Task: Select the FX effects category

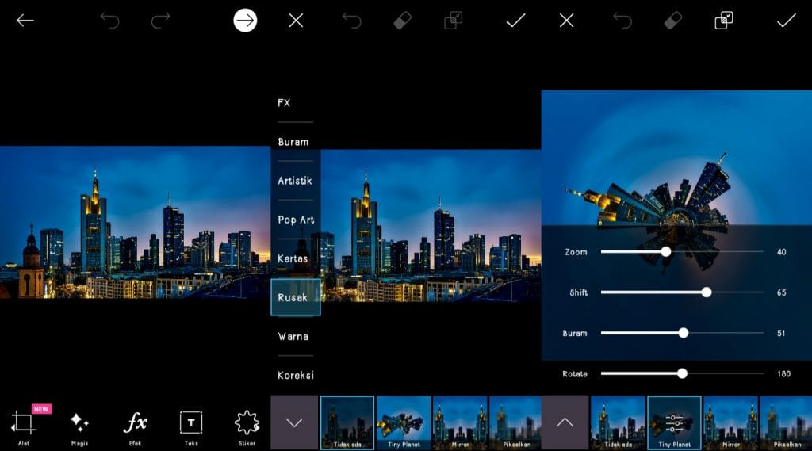Action: click(284, 103)
